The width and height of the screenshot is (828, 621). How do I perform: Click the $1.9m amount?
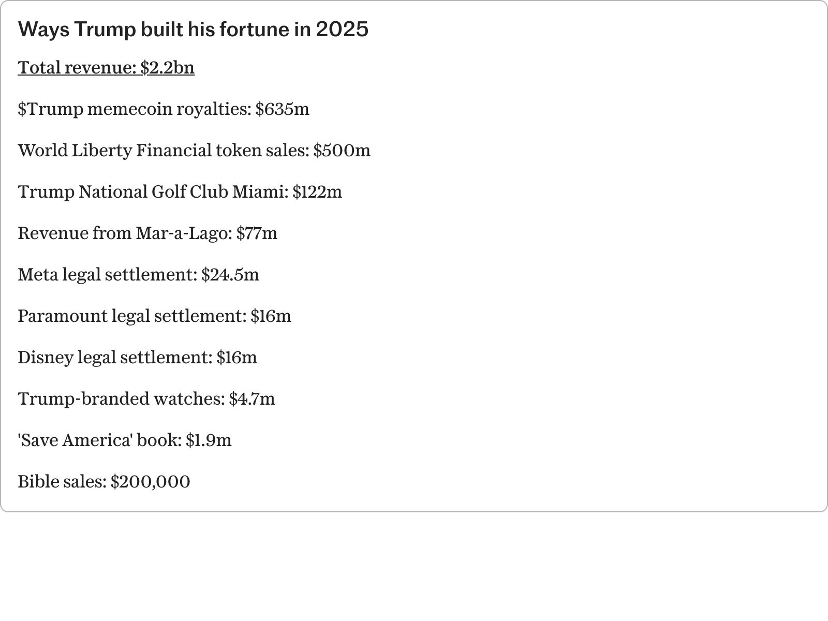tap(209, 440)
